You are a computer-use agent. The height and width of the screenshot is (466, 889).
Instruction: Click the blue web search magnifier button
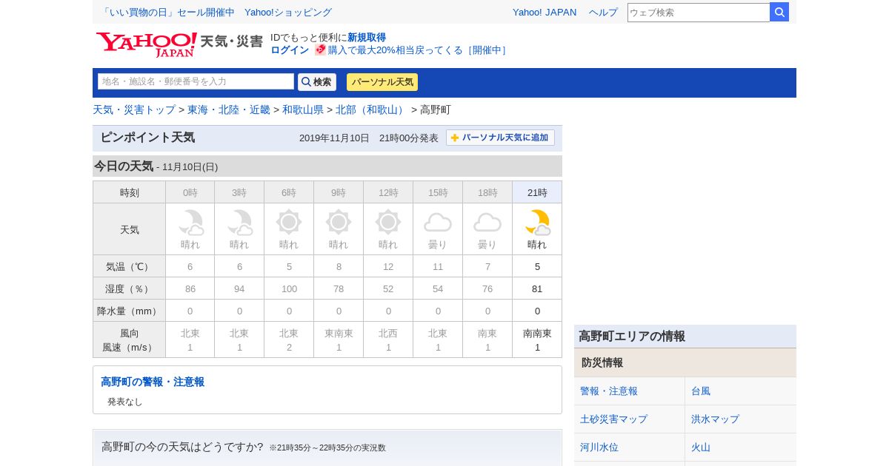[779, 12]
